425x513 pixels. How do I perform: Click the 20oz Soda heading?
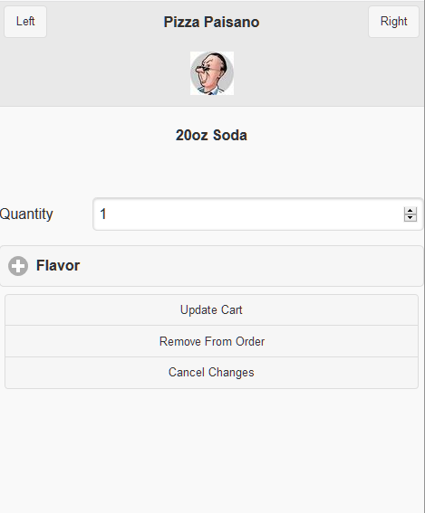click(211, 135)
